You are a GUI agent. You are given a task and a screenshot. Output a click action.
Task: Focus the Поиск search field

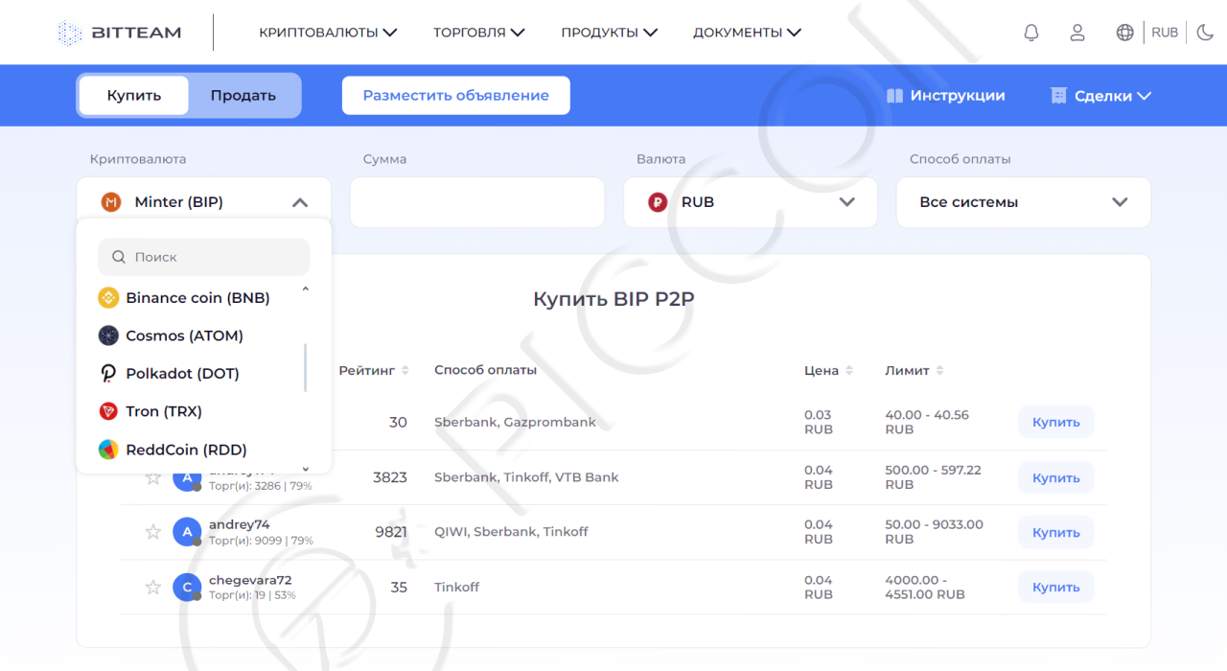[x=204, y=257]
